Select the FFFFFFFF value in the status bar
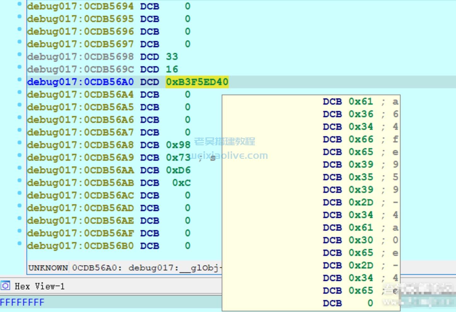Viewport: 456px width, 312px height. point(22,302)
